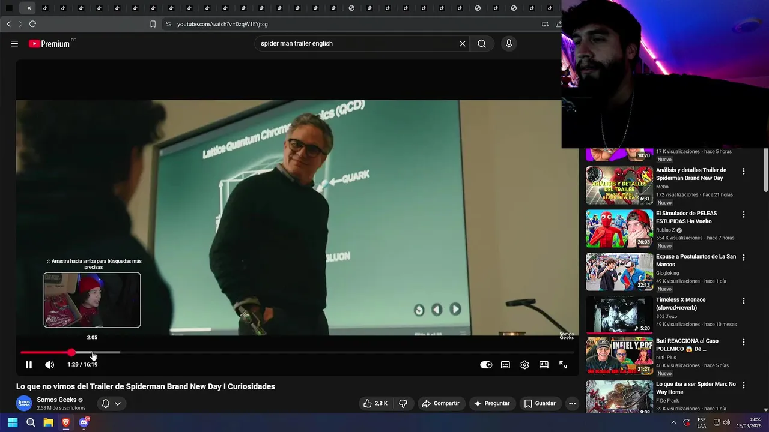Open options for 'Expuse a Postulantes' video

(x=744, y=257)
